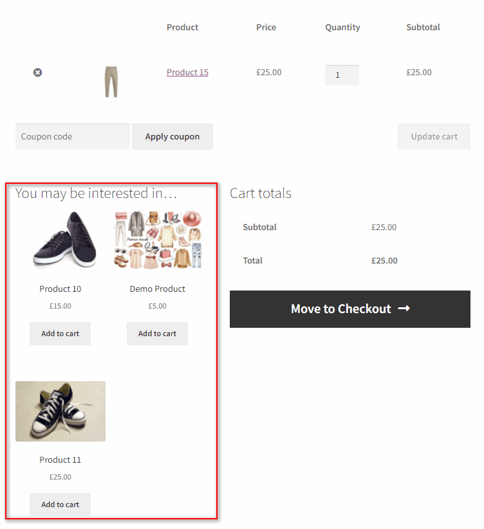Open the Demo Product fashion image
Viewport: 484px width, 529px height.
pyautogui.click(x=157, y=240)
